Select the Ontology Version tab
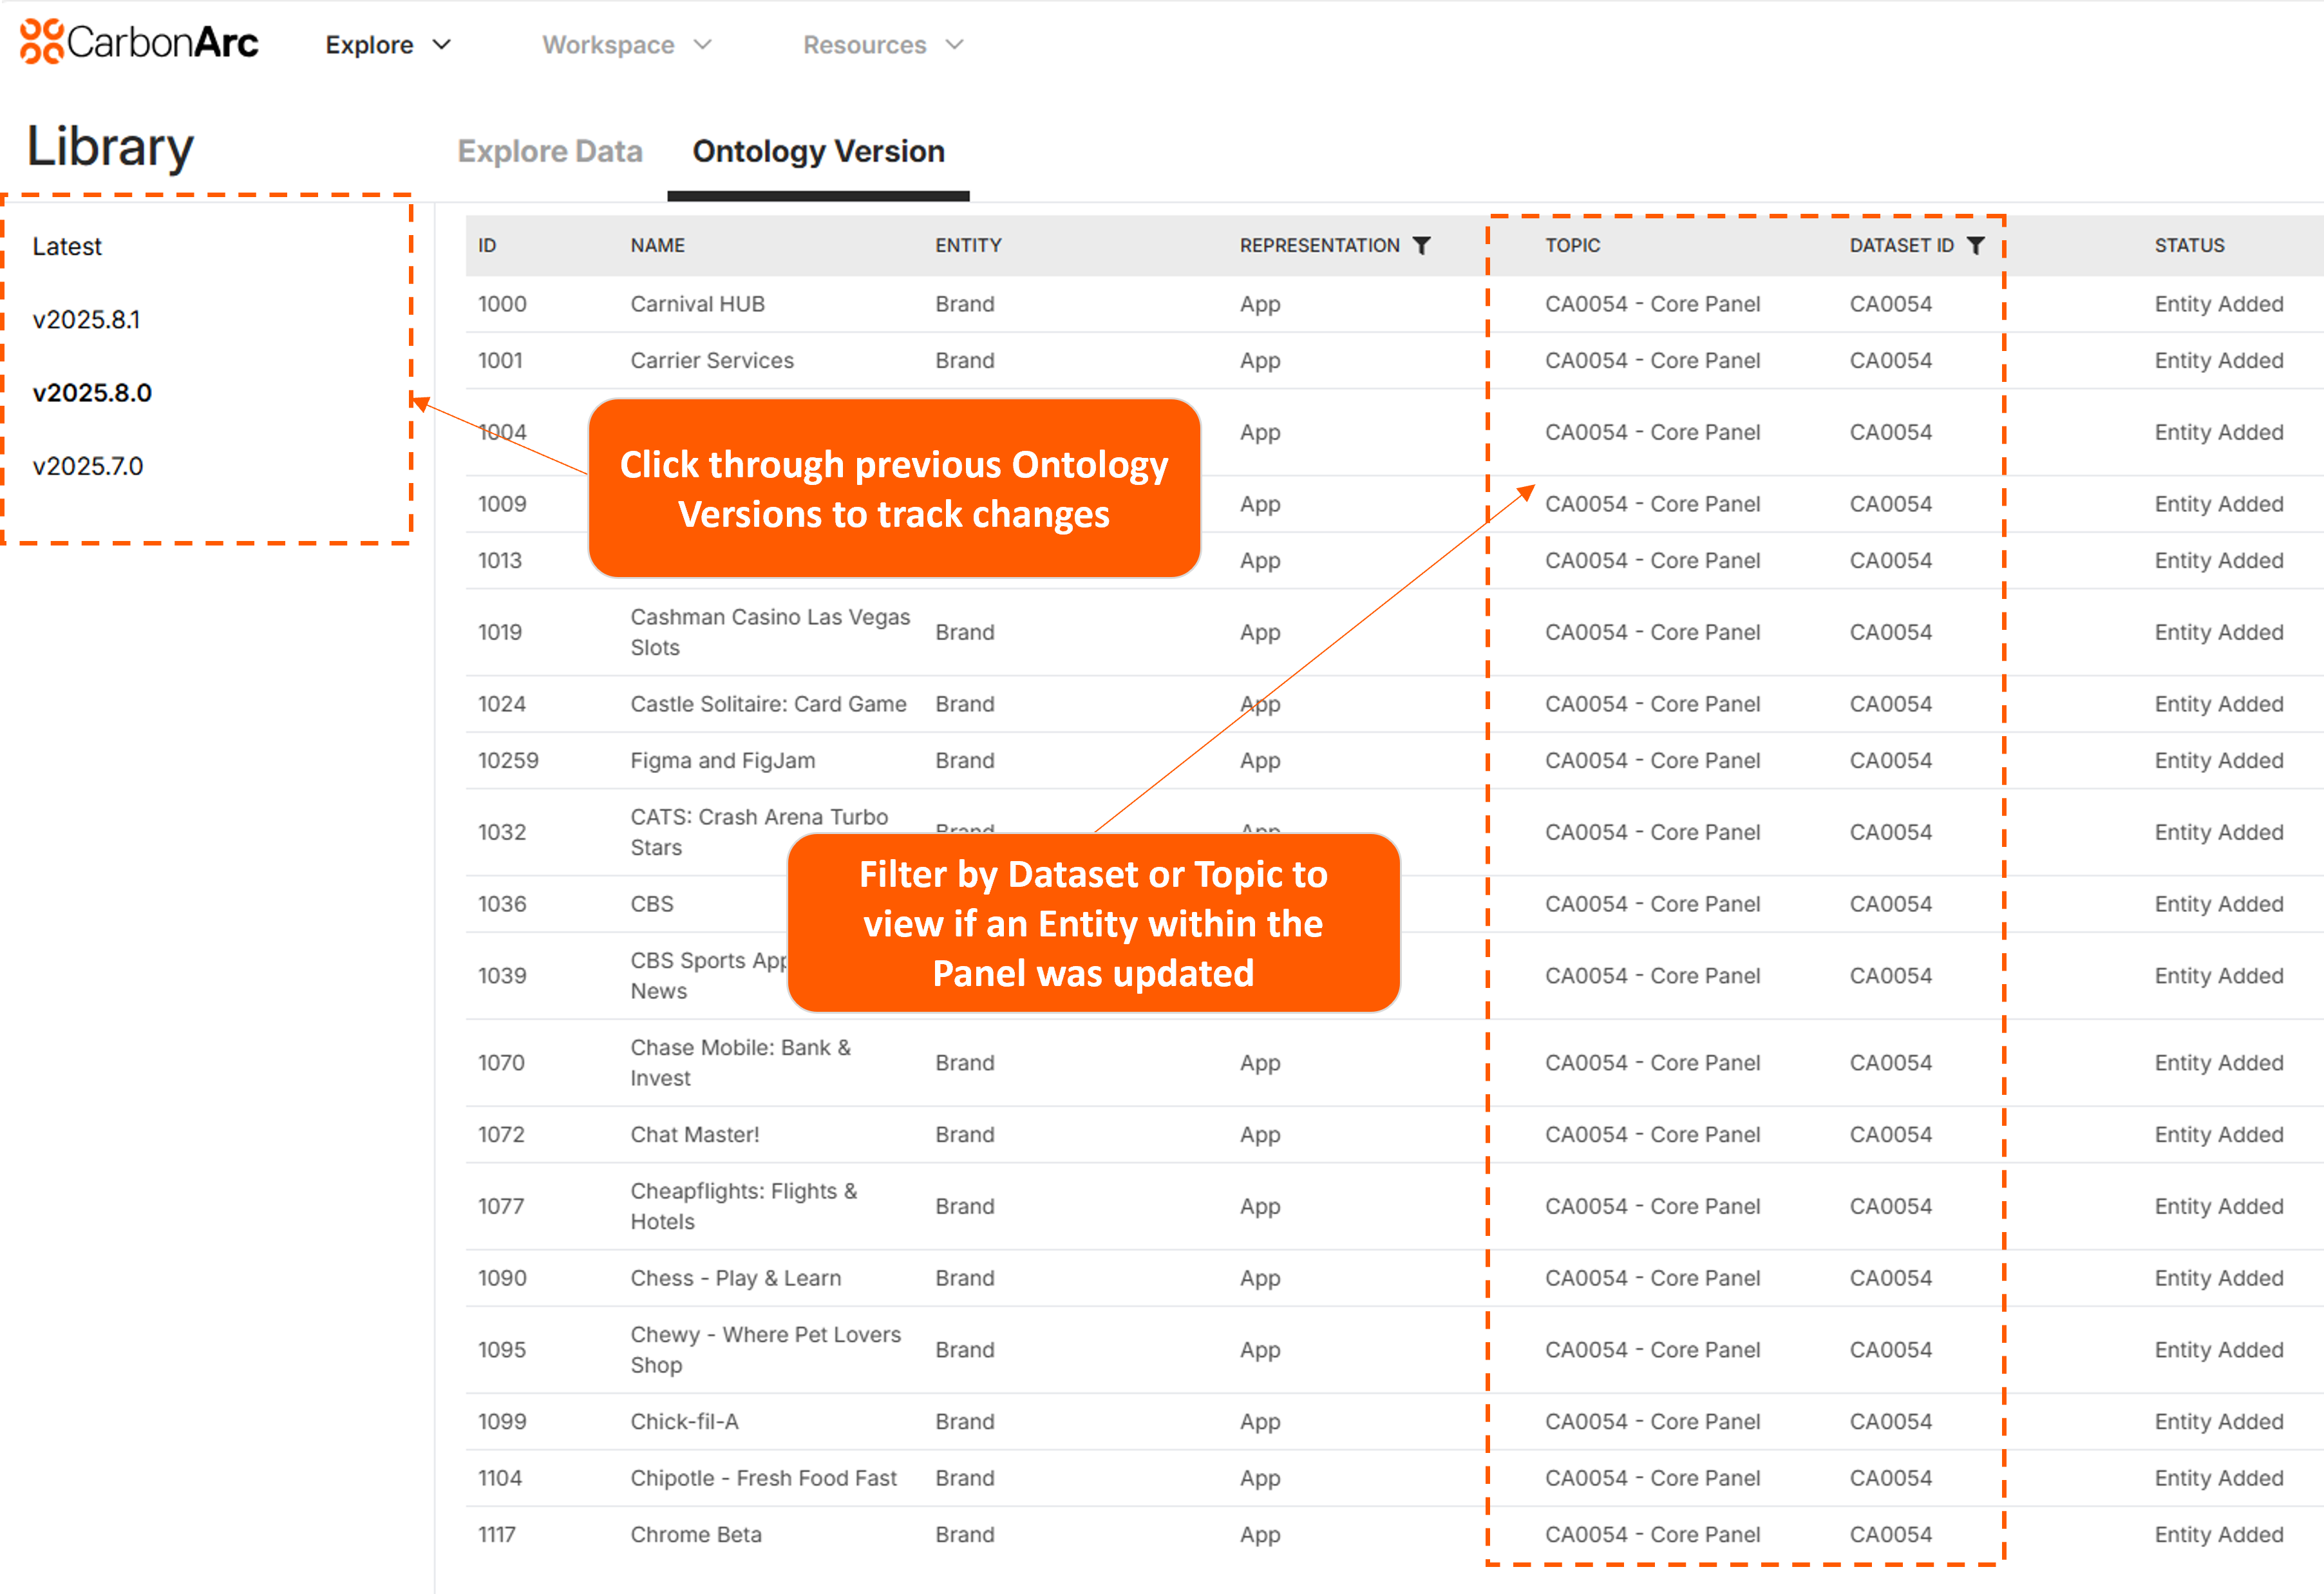This screenshot has width=2324, height=1594. (818, 151)
